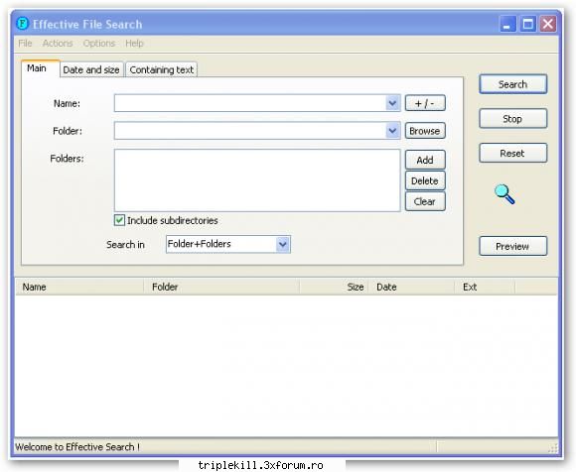Click the Reset button
Screen dimensions: 576x472
point(512,153)
